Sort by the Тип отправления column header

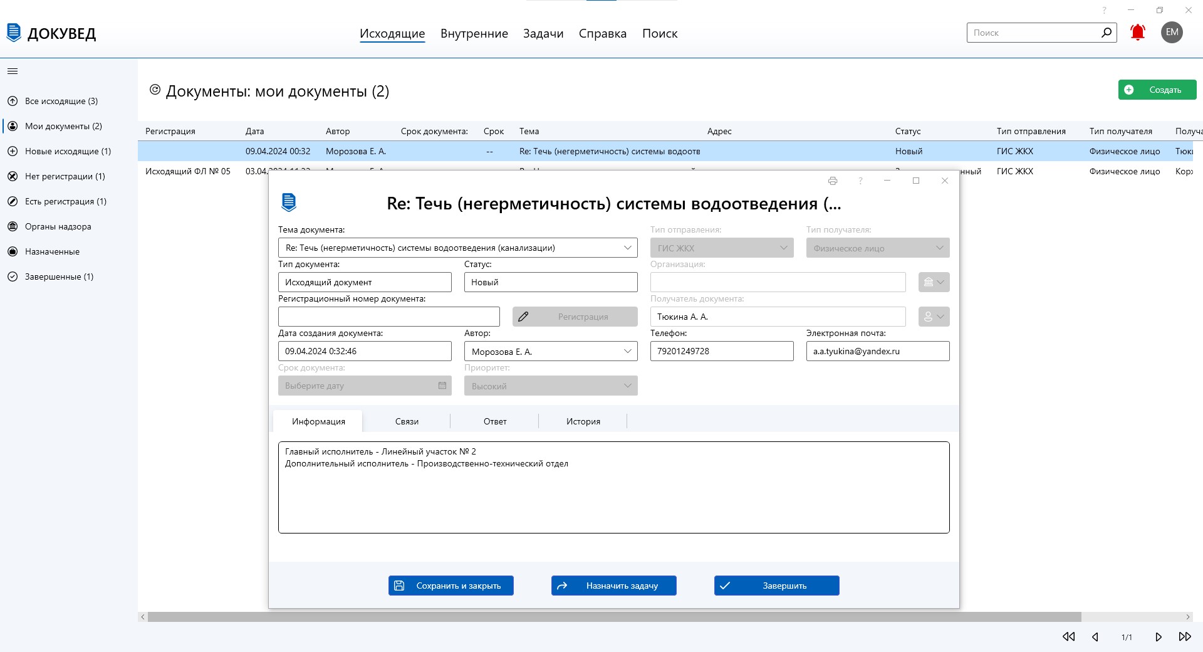[x=1031, y=131]
